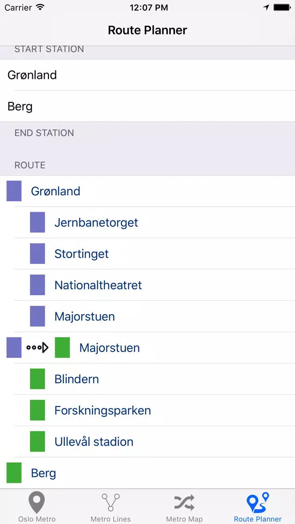Open the Jernbanetorget route stop
The width and height of the screenshot is (295, 524).
pos(148,222)
